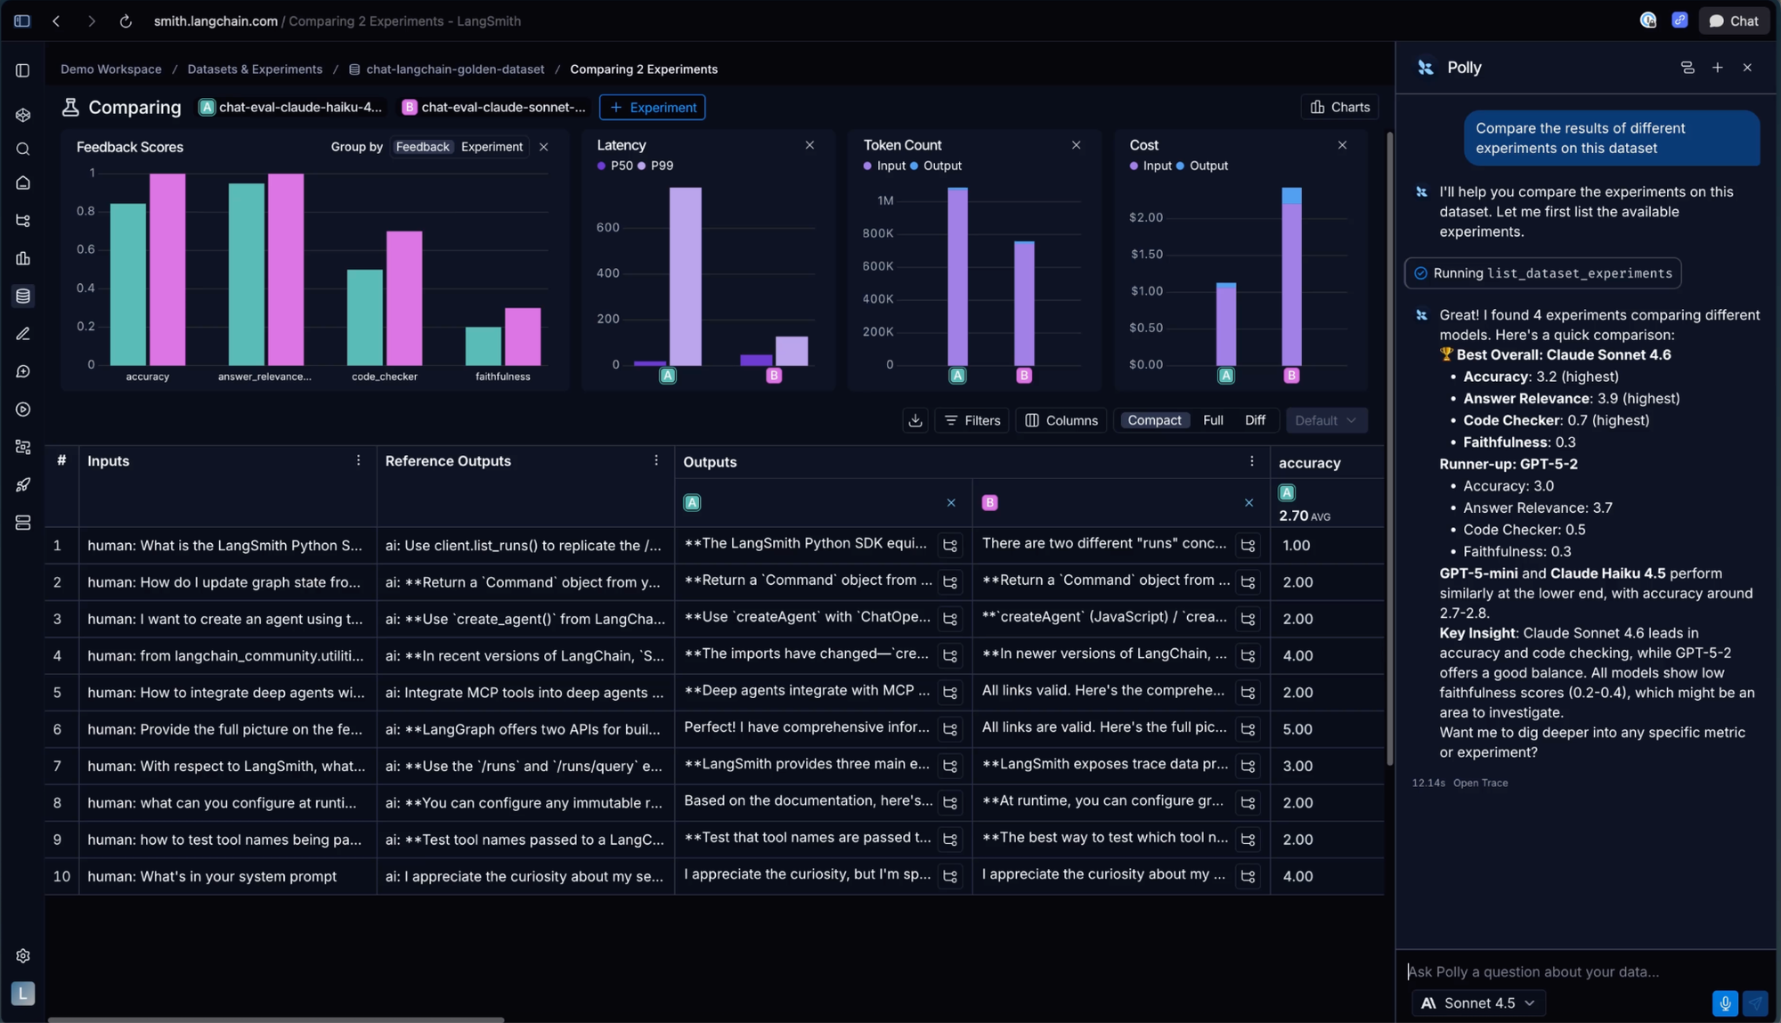Open the Sonnet 4.5 model dropdown
Image resolution: width=1781 pixels, height=1023 pixels.
[1479, 1003]
